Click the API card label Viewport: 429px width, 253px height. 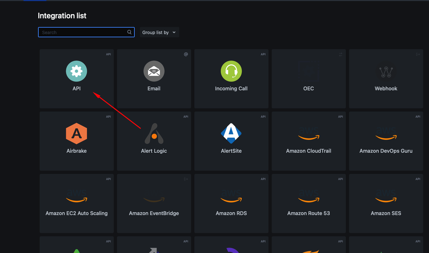tap(76, 88)
